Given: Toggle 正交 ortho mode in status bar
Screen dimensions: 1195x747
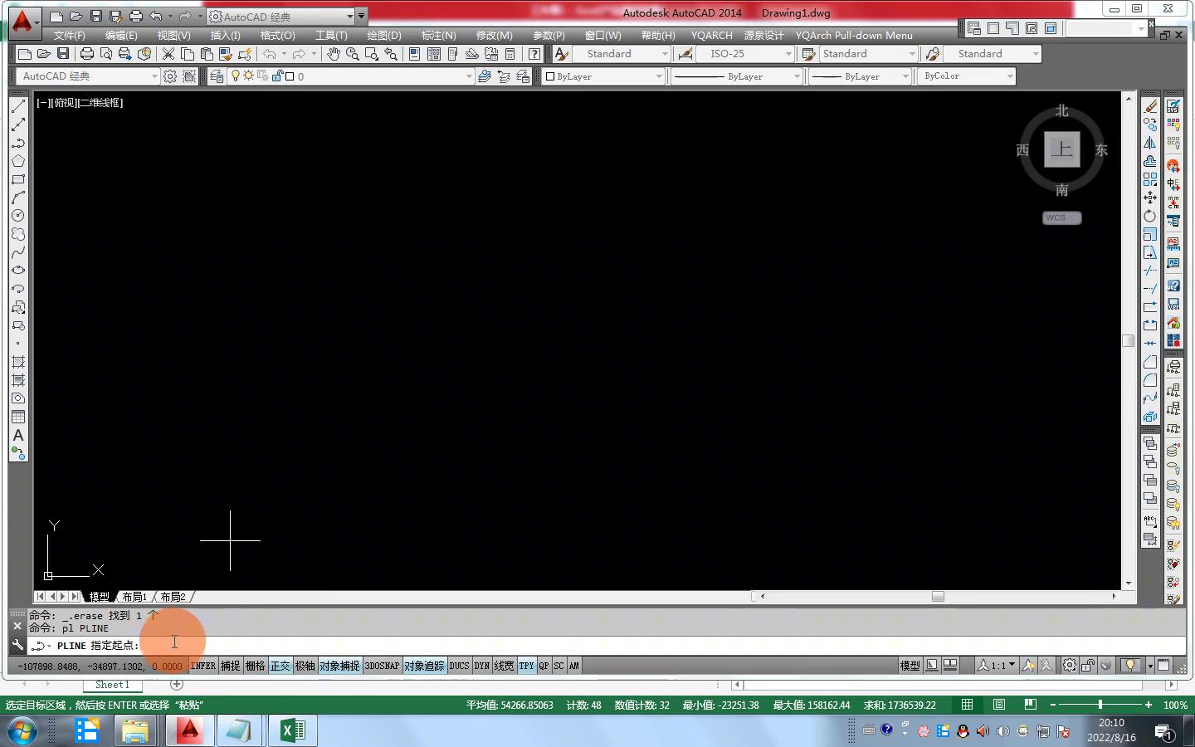Looking at the screenshot, I should point(280,666).
